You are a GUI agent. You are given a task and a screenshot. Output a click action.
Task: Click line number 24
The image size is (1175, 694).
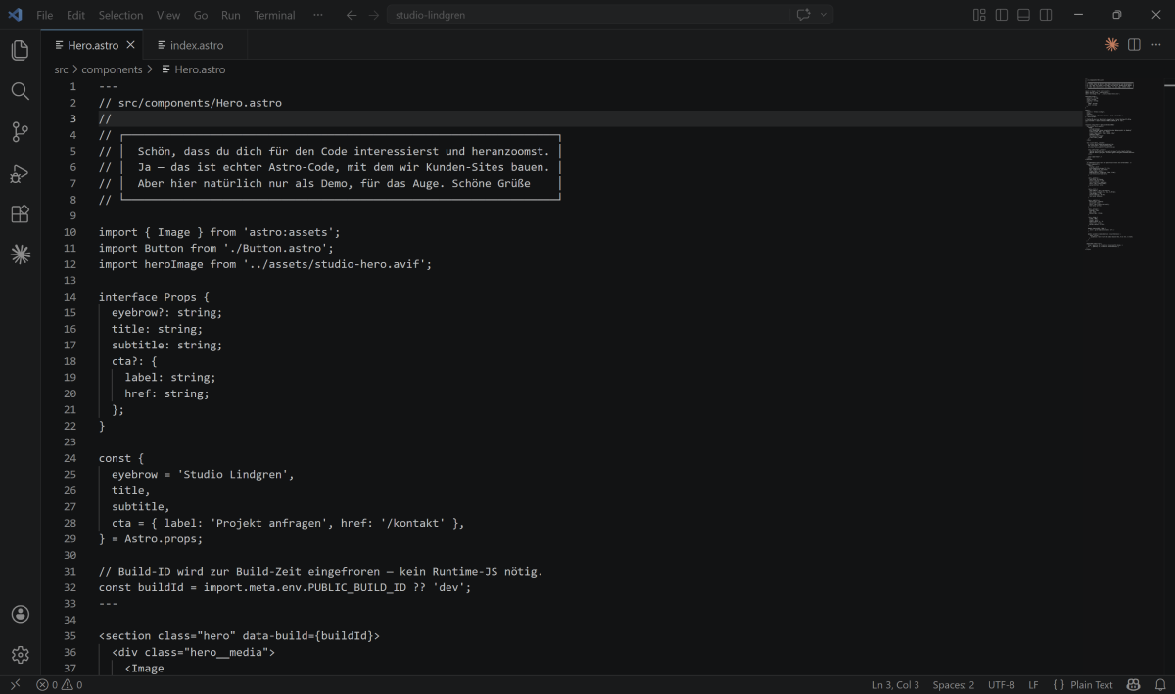(70, 458)
